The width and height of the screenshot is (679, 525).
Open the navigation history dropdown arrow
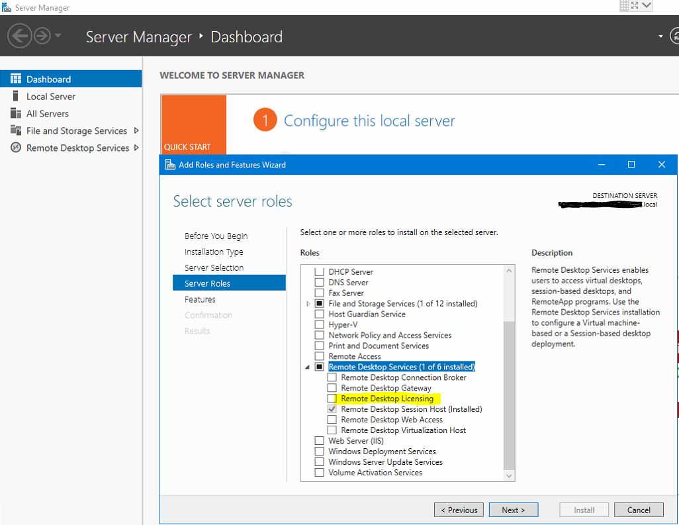[x=58, y=36]
